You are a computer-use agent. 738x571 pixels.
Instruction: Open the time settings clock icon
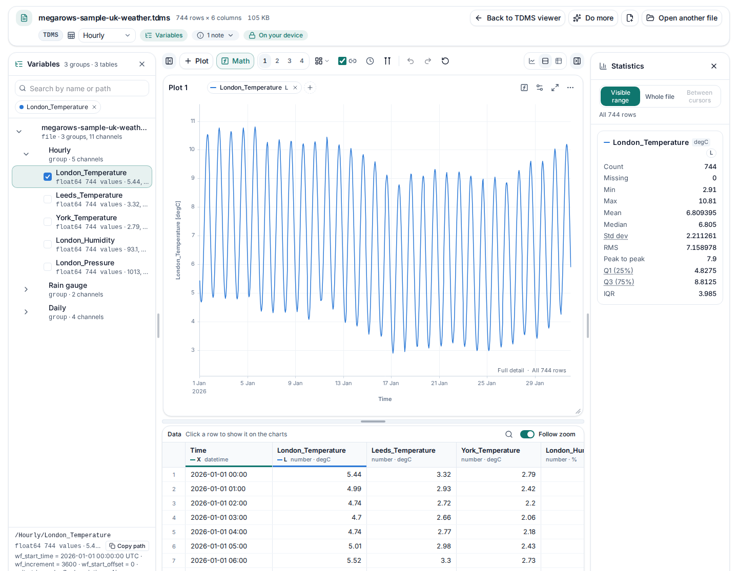click(x=370, y=61)
